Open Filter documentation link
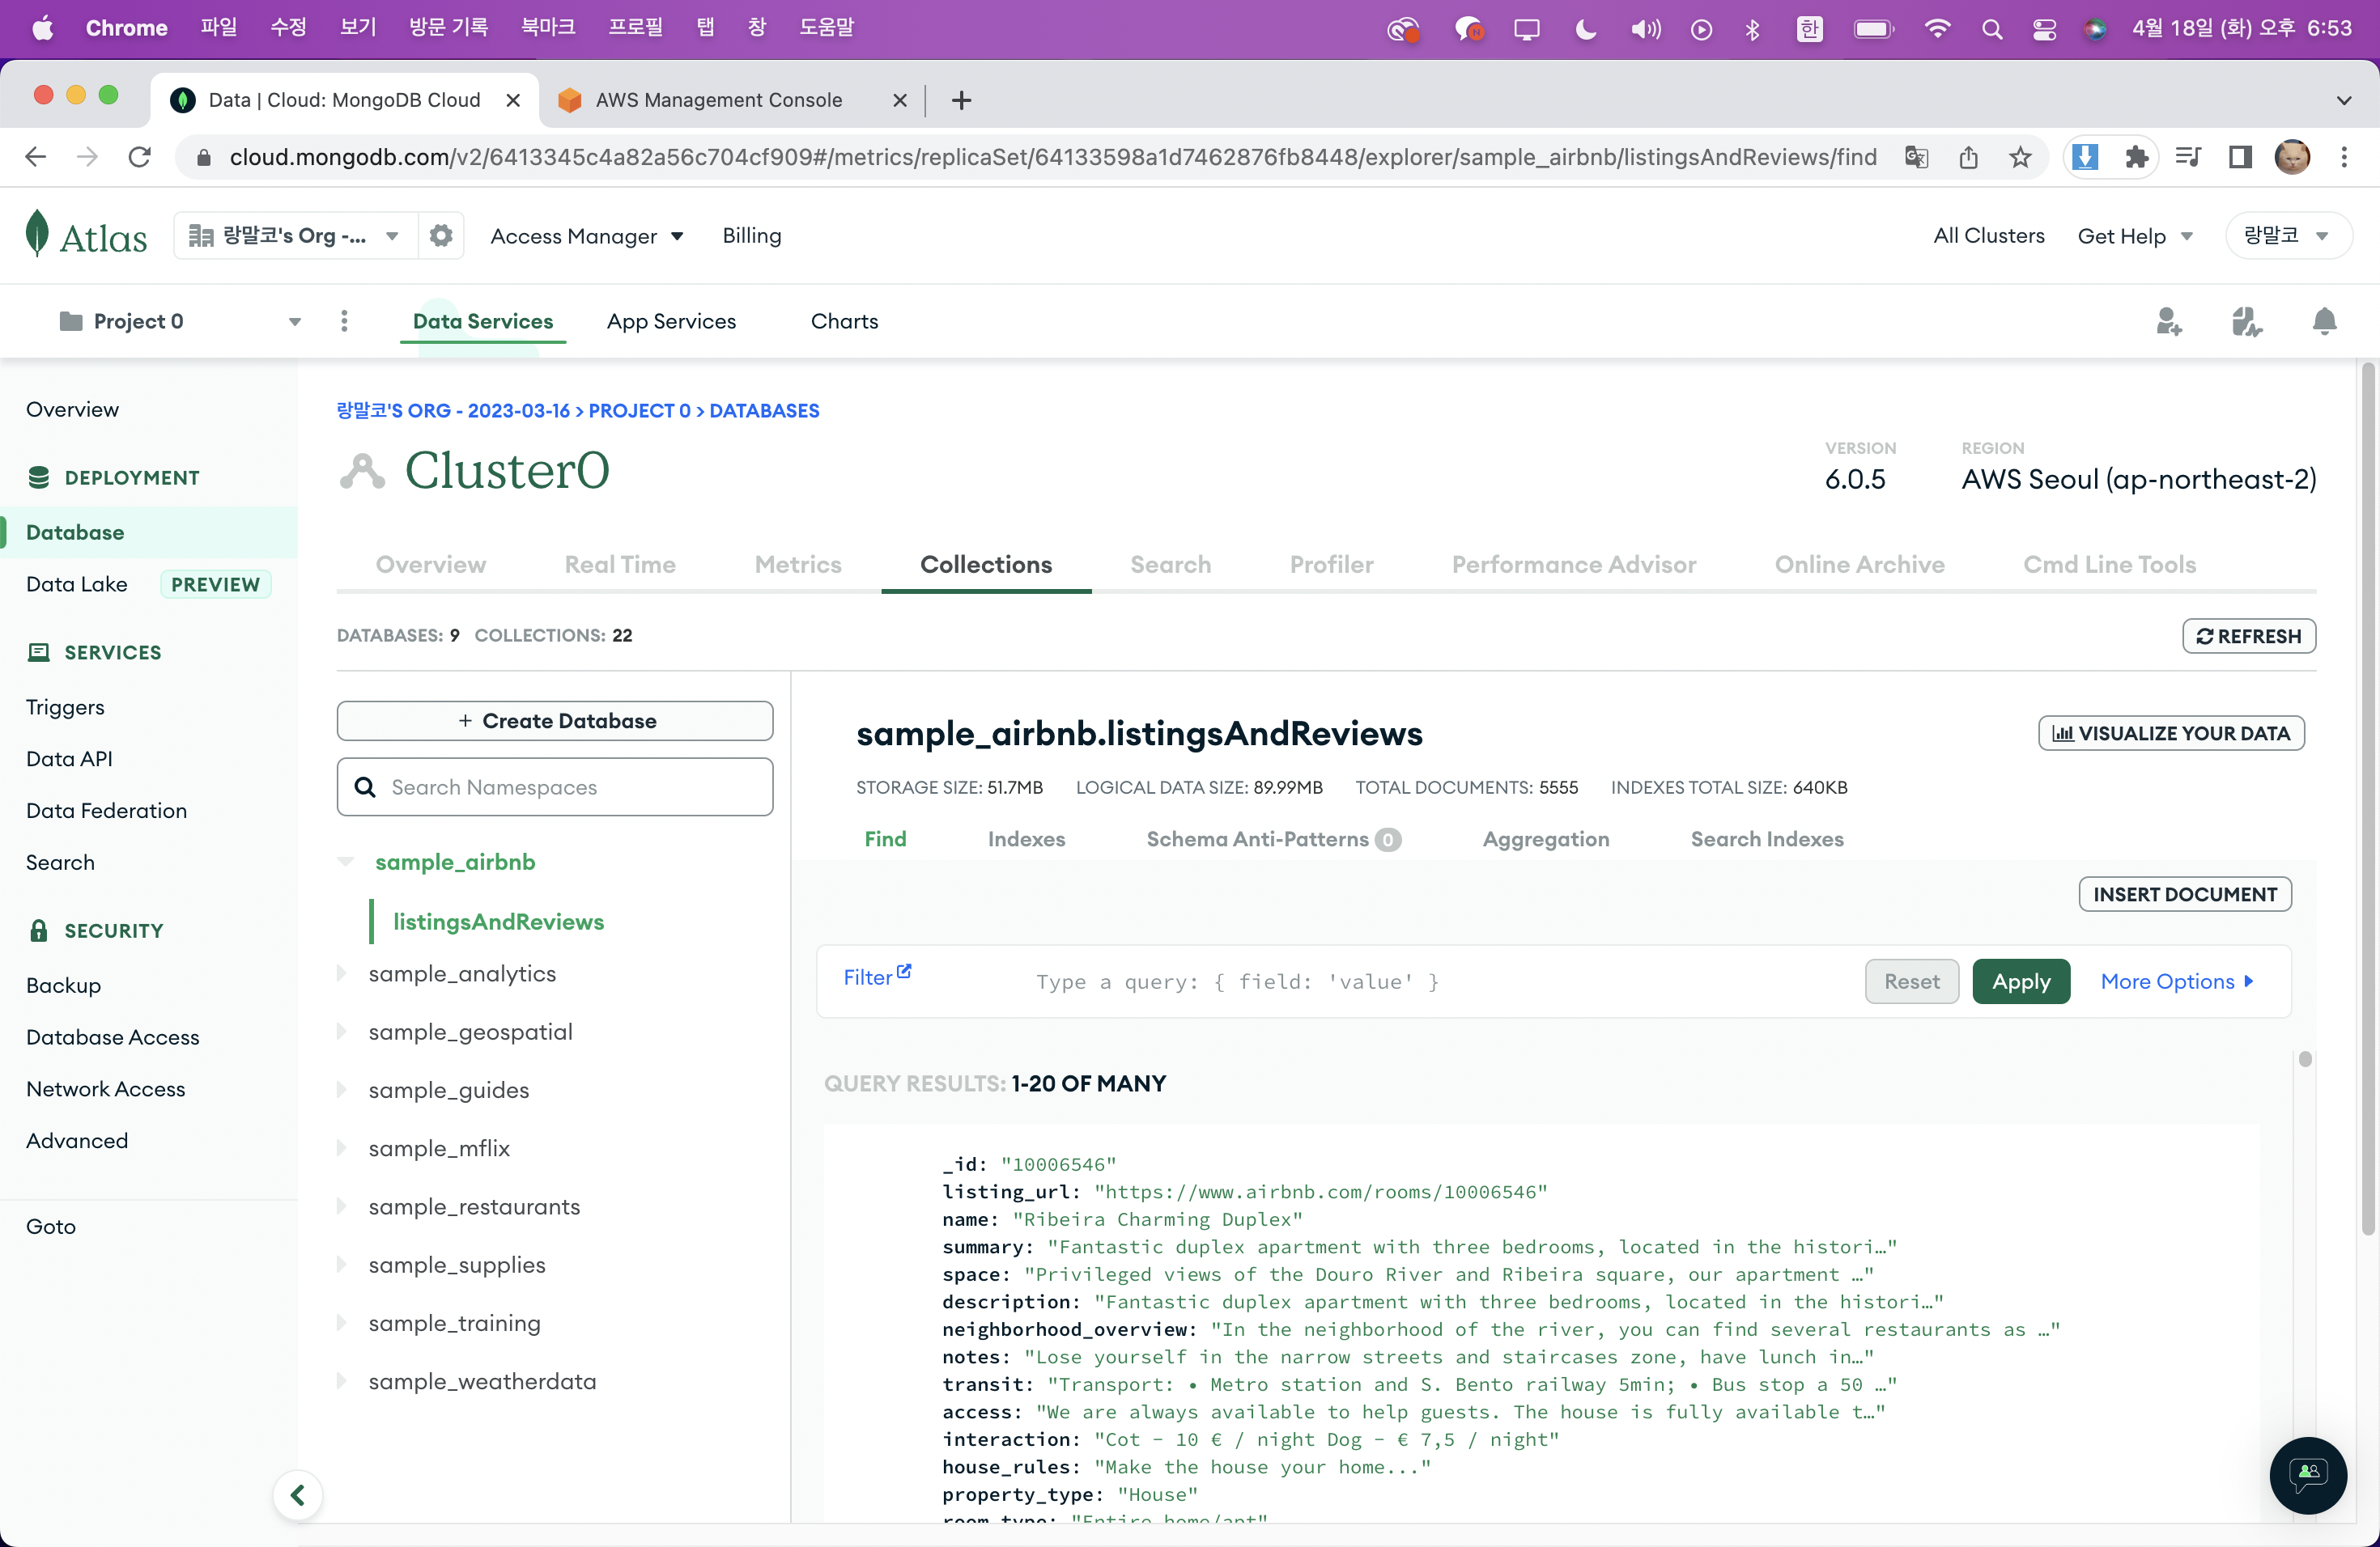 877,977
